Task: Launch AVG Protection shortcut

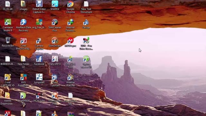Action: tap(23, 77)
